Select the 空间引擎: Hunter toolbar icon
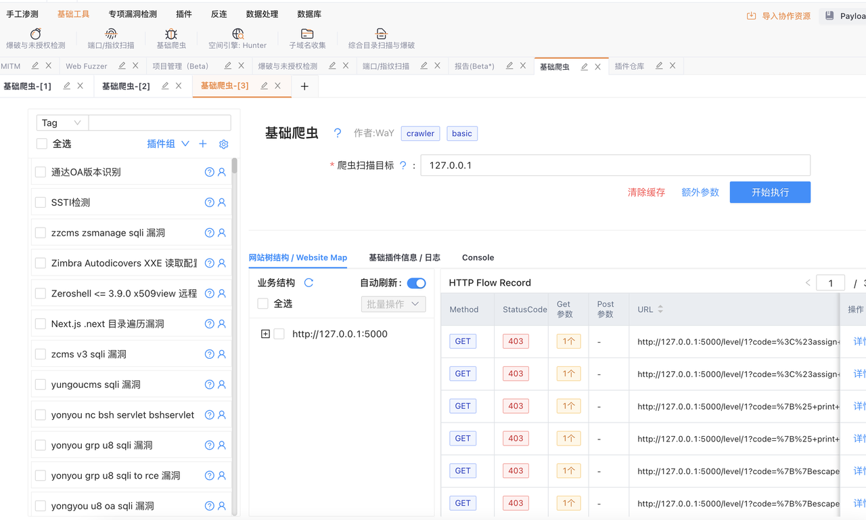The height and width of the screenshot is (520, 866). 237,34
